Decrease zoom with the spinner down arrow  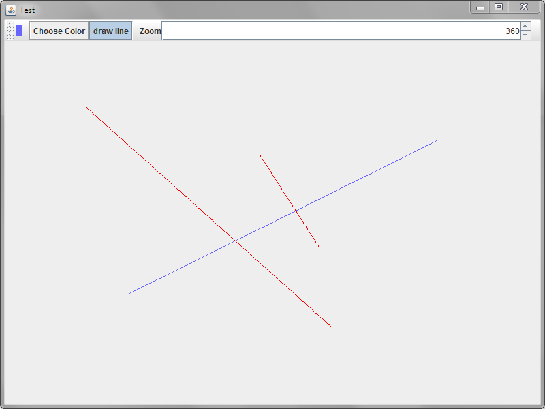(x=525, y=35)
